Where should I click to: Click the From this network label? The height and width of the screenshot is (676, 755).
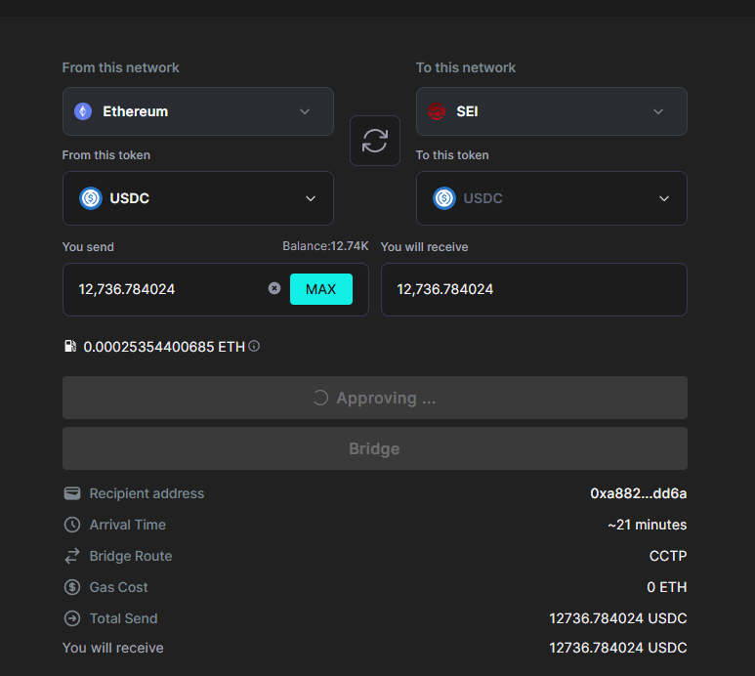coord(120,67)
